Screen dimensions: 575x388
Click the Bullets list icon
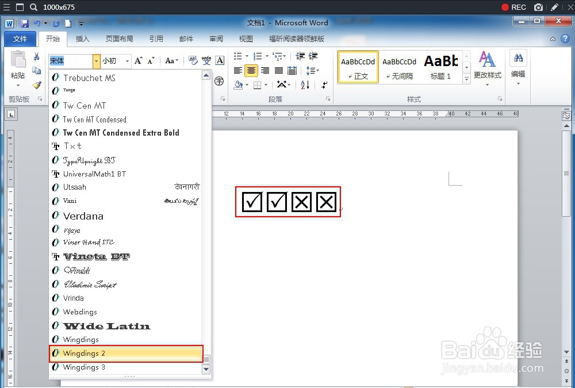coord(238,56)
